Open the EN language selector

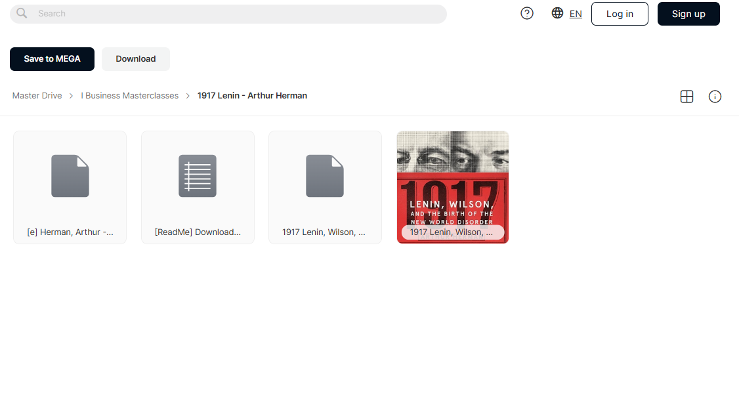[x=576, y=14]
